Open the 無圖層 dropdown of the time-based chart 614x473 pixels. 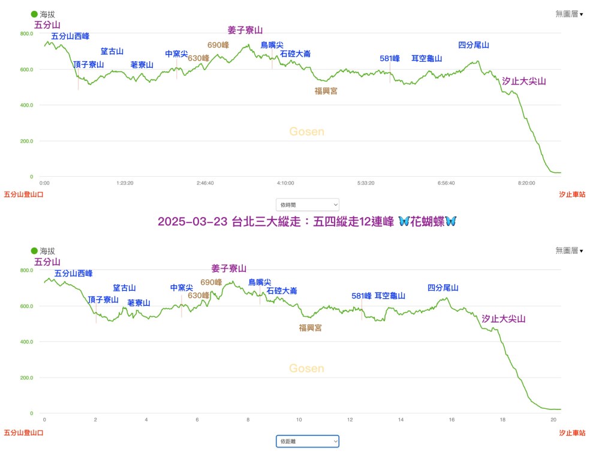[569, 14]
